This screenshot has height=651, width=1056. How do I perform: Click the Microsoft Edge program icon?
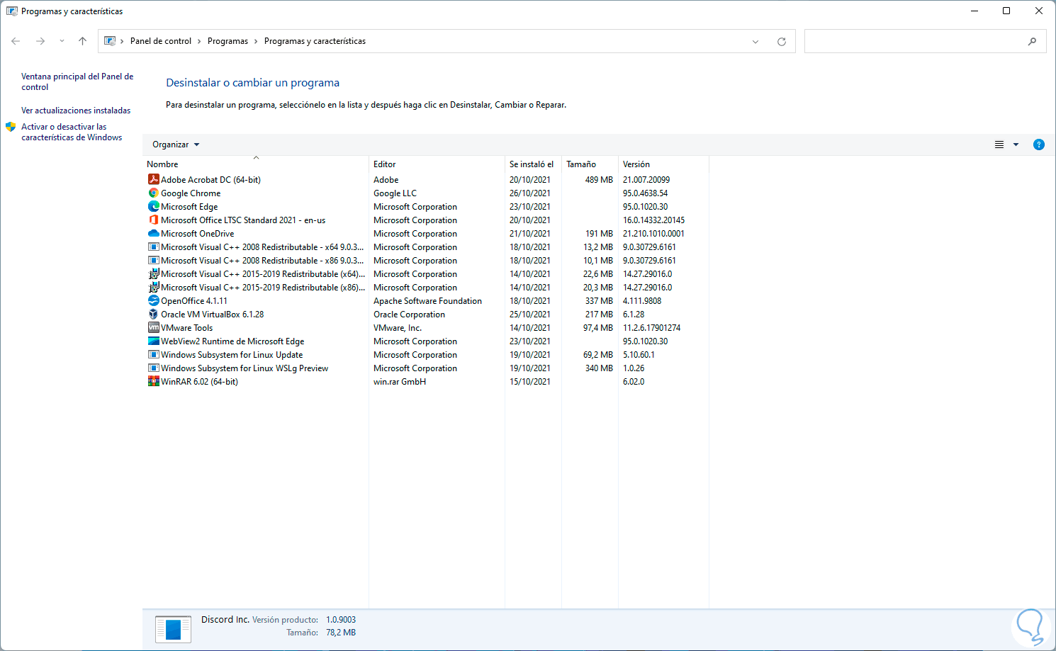coord(153,206)
